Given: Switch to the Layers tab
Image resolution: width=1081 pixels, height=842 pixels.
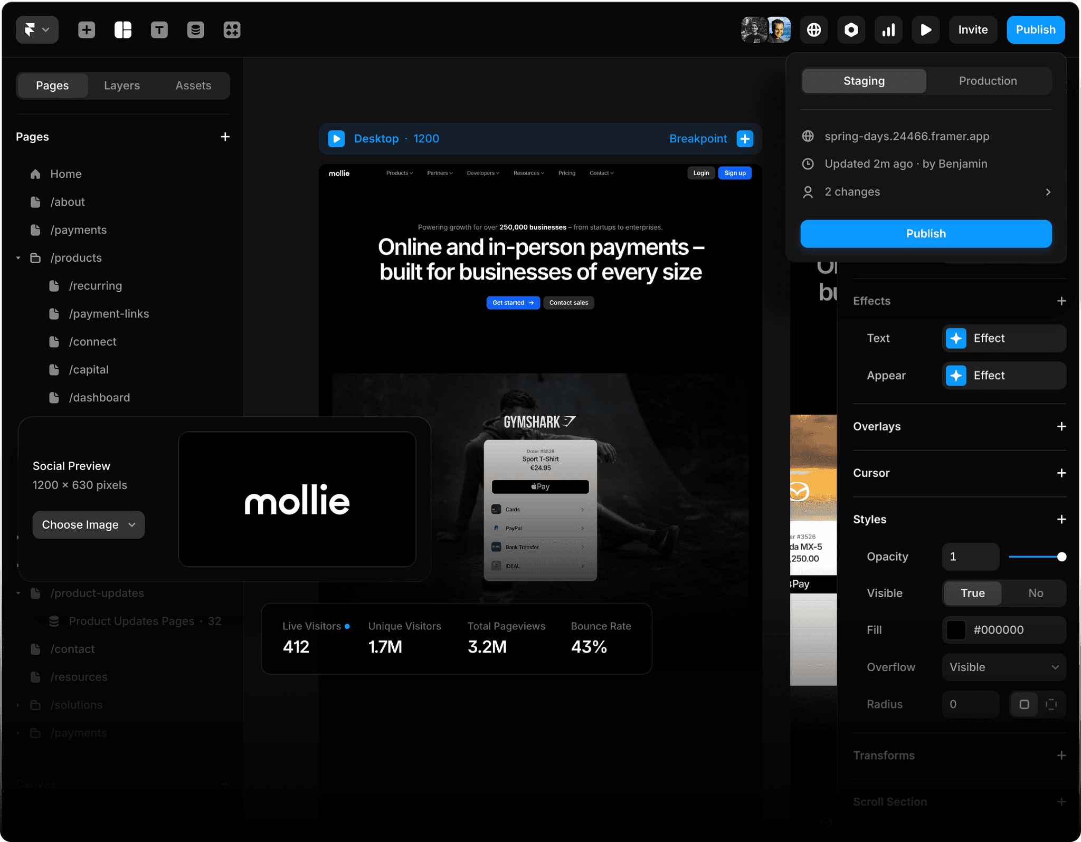Looking at the screenshot, I should coord(122,85).
